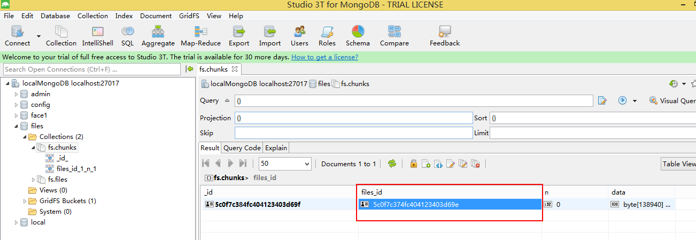
Task: Run the query with the play icon
Action: (622, 100)
